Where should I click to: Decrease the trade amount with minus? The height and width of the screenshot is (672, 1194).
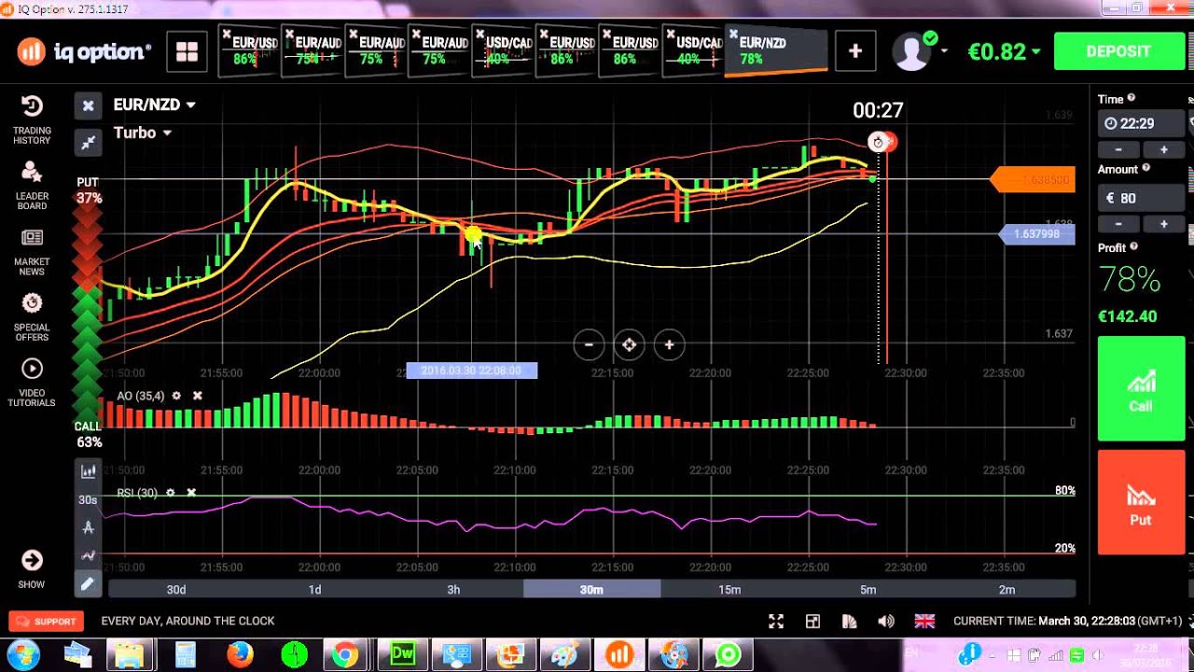[1118, 224]
